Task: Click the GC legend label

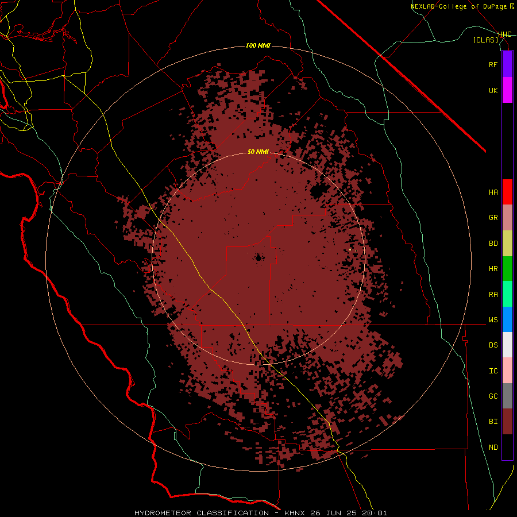Action: point(493,396)
